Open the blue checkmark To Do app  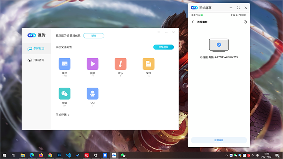point(77,155)
